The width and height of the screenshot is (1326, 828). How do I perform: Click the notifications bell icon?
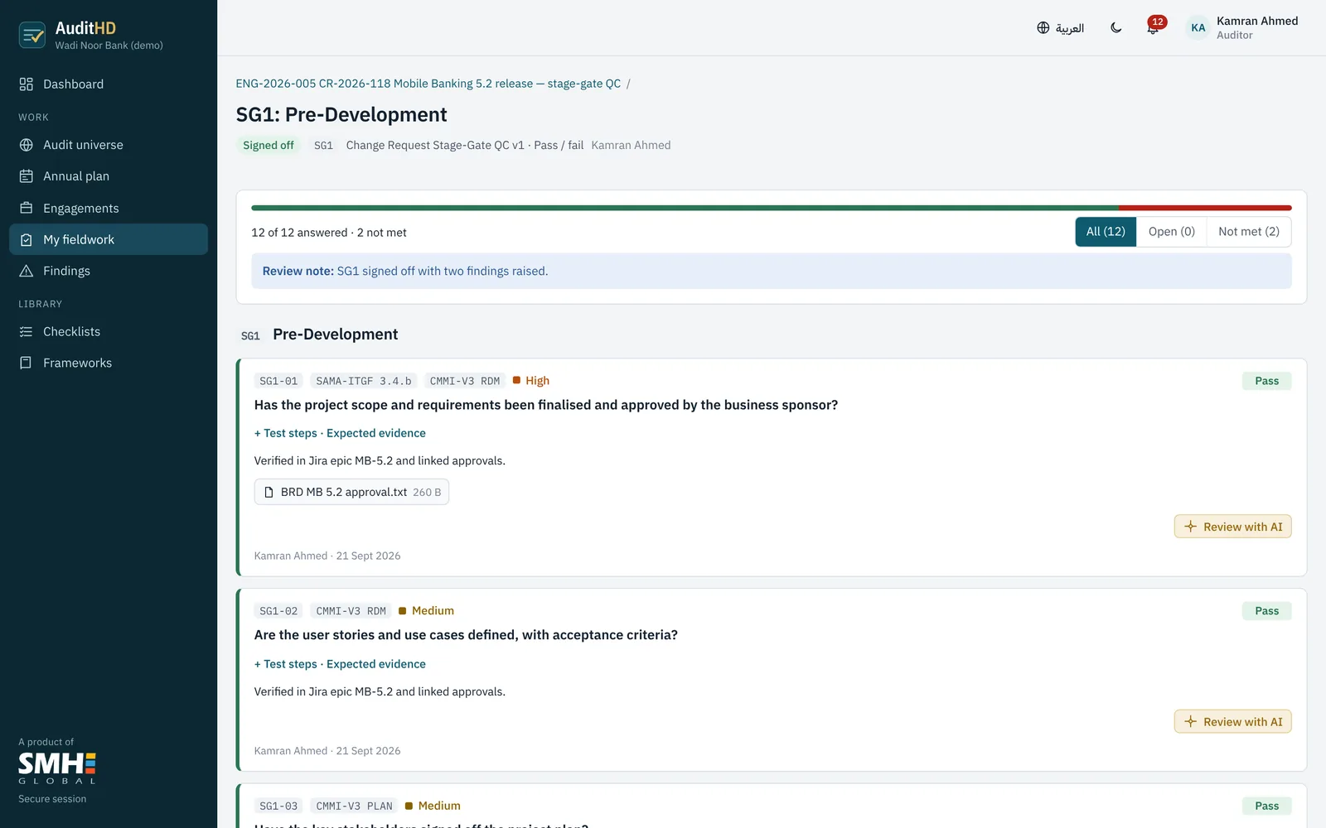pos(1153,28)
